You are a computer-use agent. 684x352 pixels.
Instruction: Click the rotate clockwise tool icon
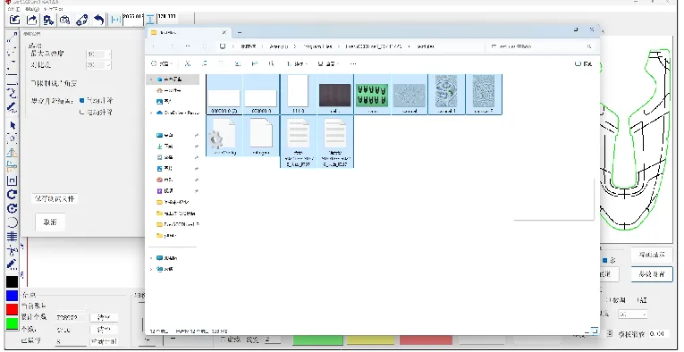[13, 194]
